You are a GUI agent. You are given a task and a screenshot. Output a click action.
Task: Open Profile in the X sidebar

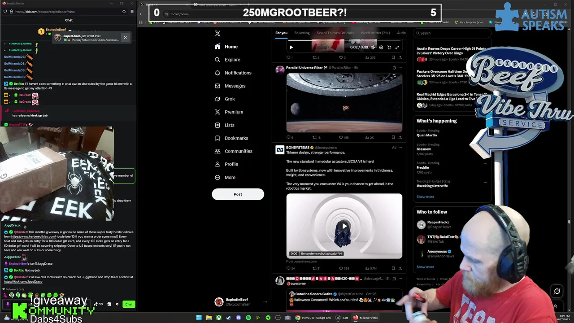coord(226,164)
